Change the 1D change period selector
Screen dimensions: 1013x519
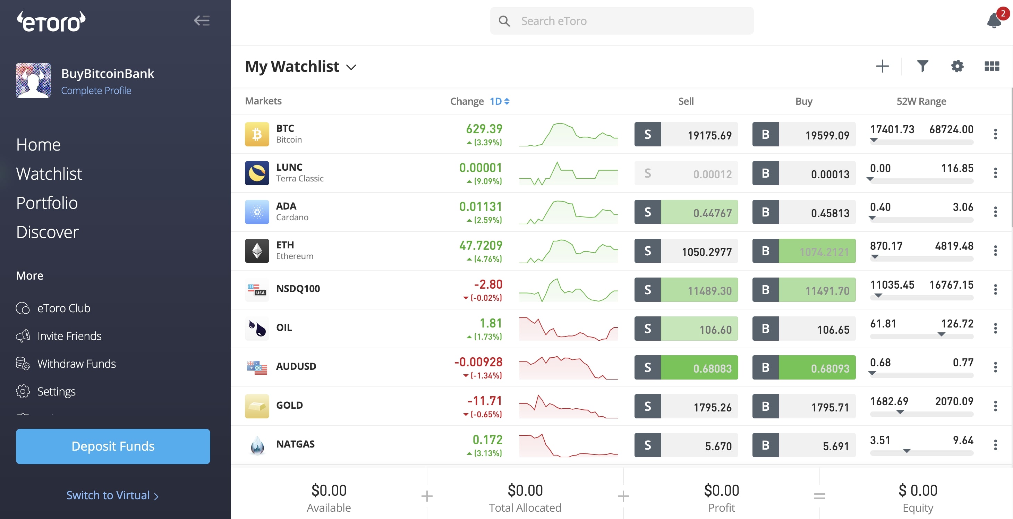[x=500, y=101]
